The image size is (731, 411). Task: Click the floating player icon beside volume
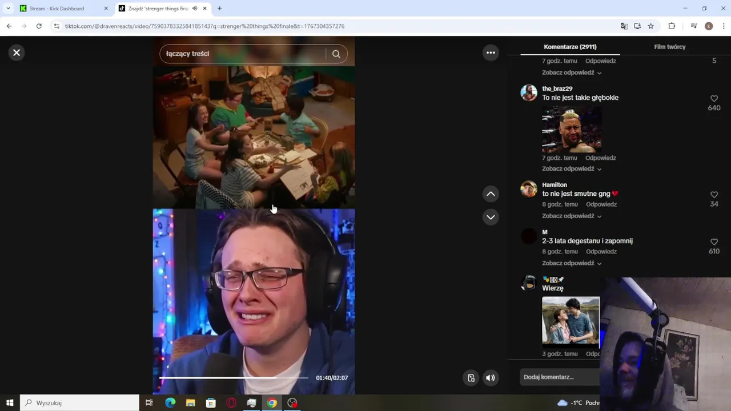(471, 378)
